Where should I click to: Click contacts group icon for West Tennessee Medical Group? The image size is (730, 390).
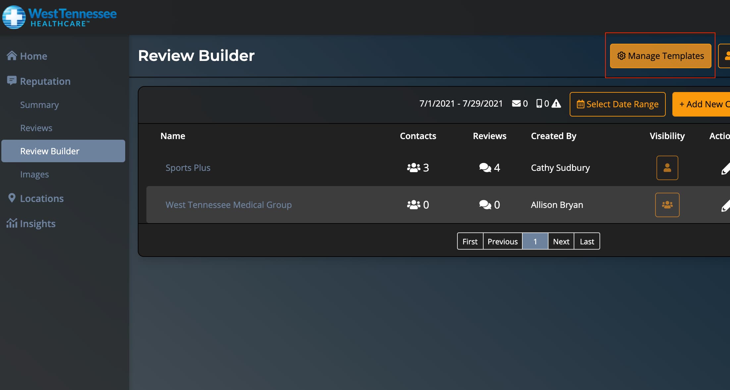[413, 205]
